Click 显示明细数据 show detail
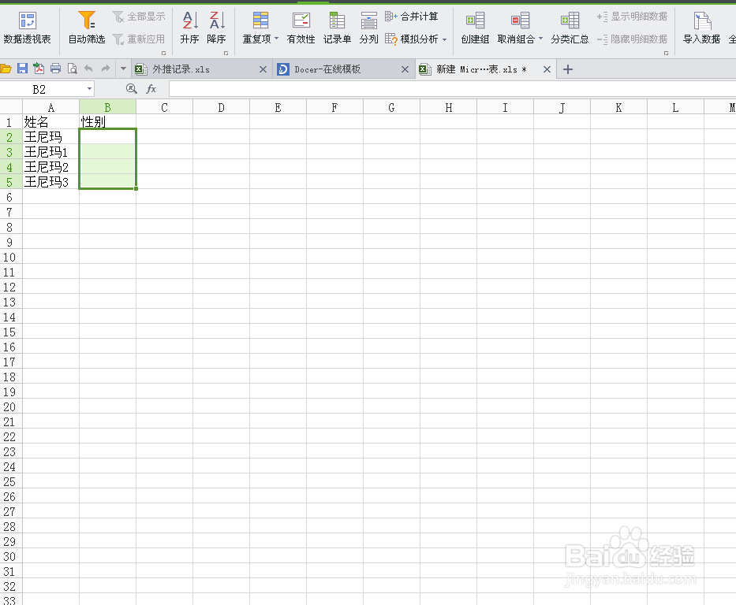The height and width of the screenshot is (605, 736). tap(632, 17)
